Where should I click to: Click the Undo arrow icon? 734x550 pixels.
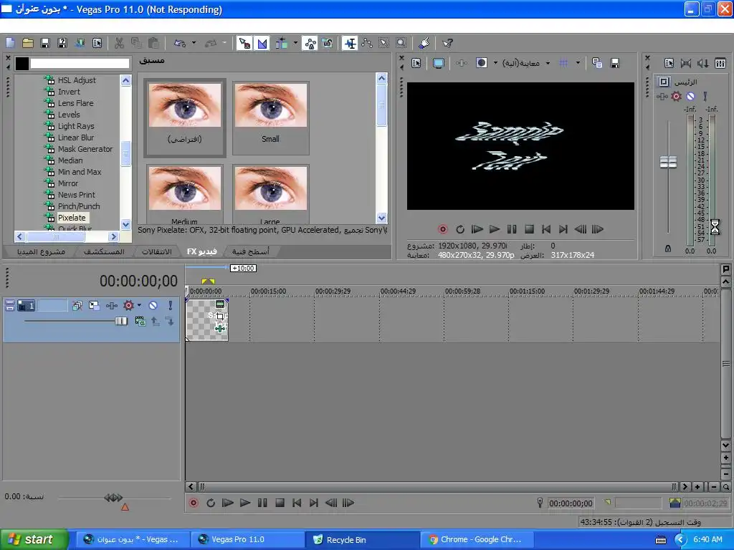pos(180,43)
